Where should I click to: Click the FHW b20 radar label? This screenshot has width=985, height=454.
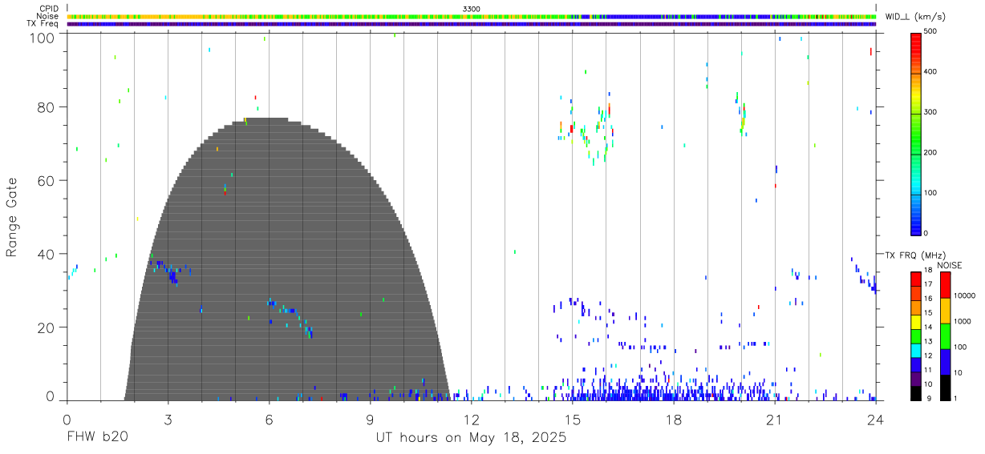click(x=98, y=438)
